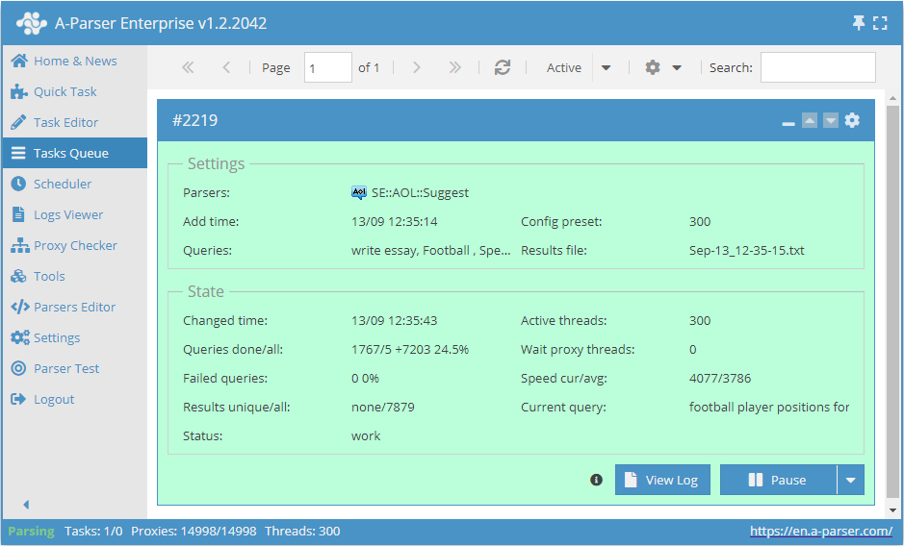Click the refresh icon in the toolbar

pyautogui.click(x=502, y=67)
